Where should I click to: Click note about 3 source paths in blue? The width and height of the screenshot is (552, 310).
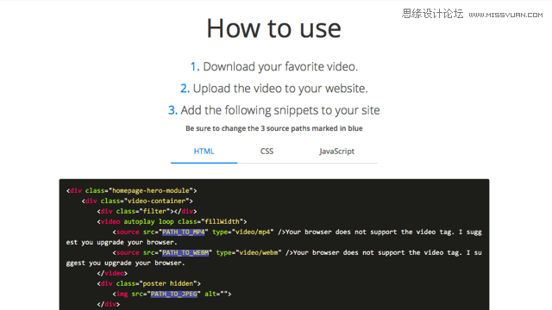click(x=274, y=128)
